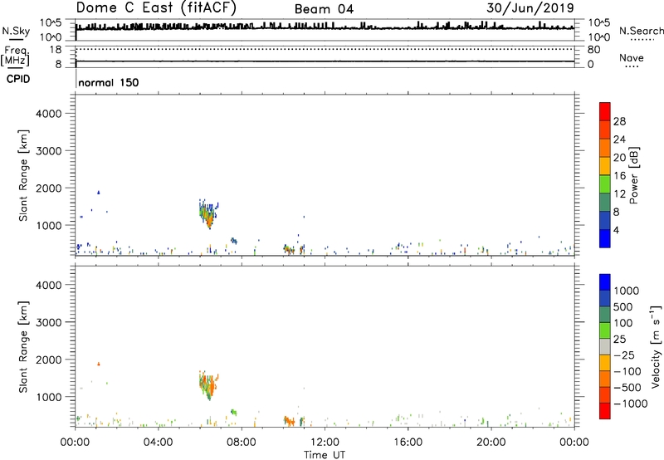Click the Velocity colorbar value '1000'

(626, 291)
